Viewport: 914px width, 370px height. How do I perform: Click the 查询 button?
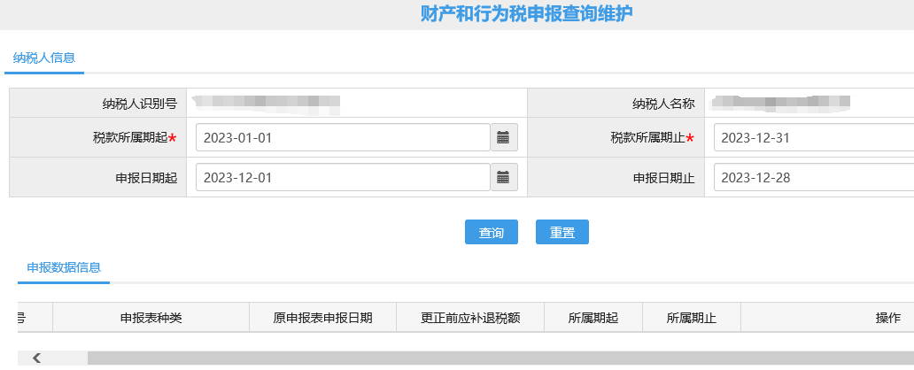click(x=492, y=232)
